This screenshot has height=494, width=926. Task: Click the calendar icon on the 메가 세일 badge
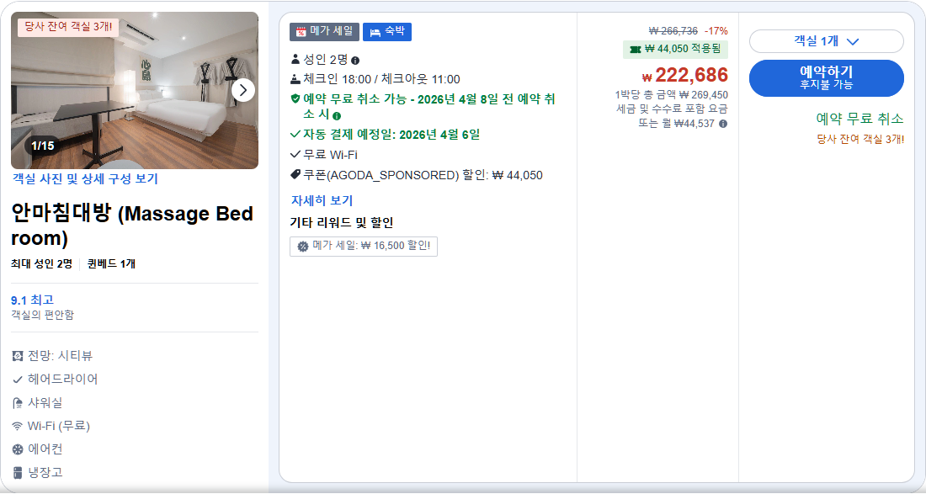[x=301, y=31]
